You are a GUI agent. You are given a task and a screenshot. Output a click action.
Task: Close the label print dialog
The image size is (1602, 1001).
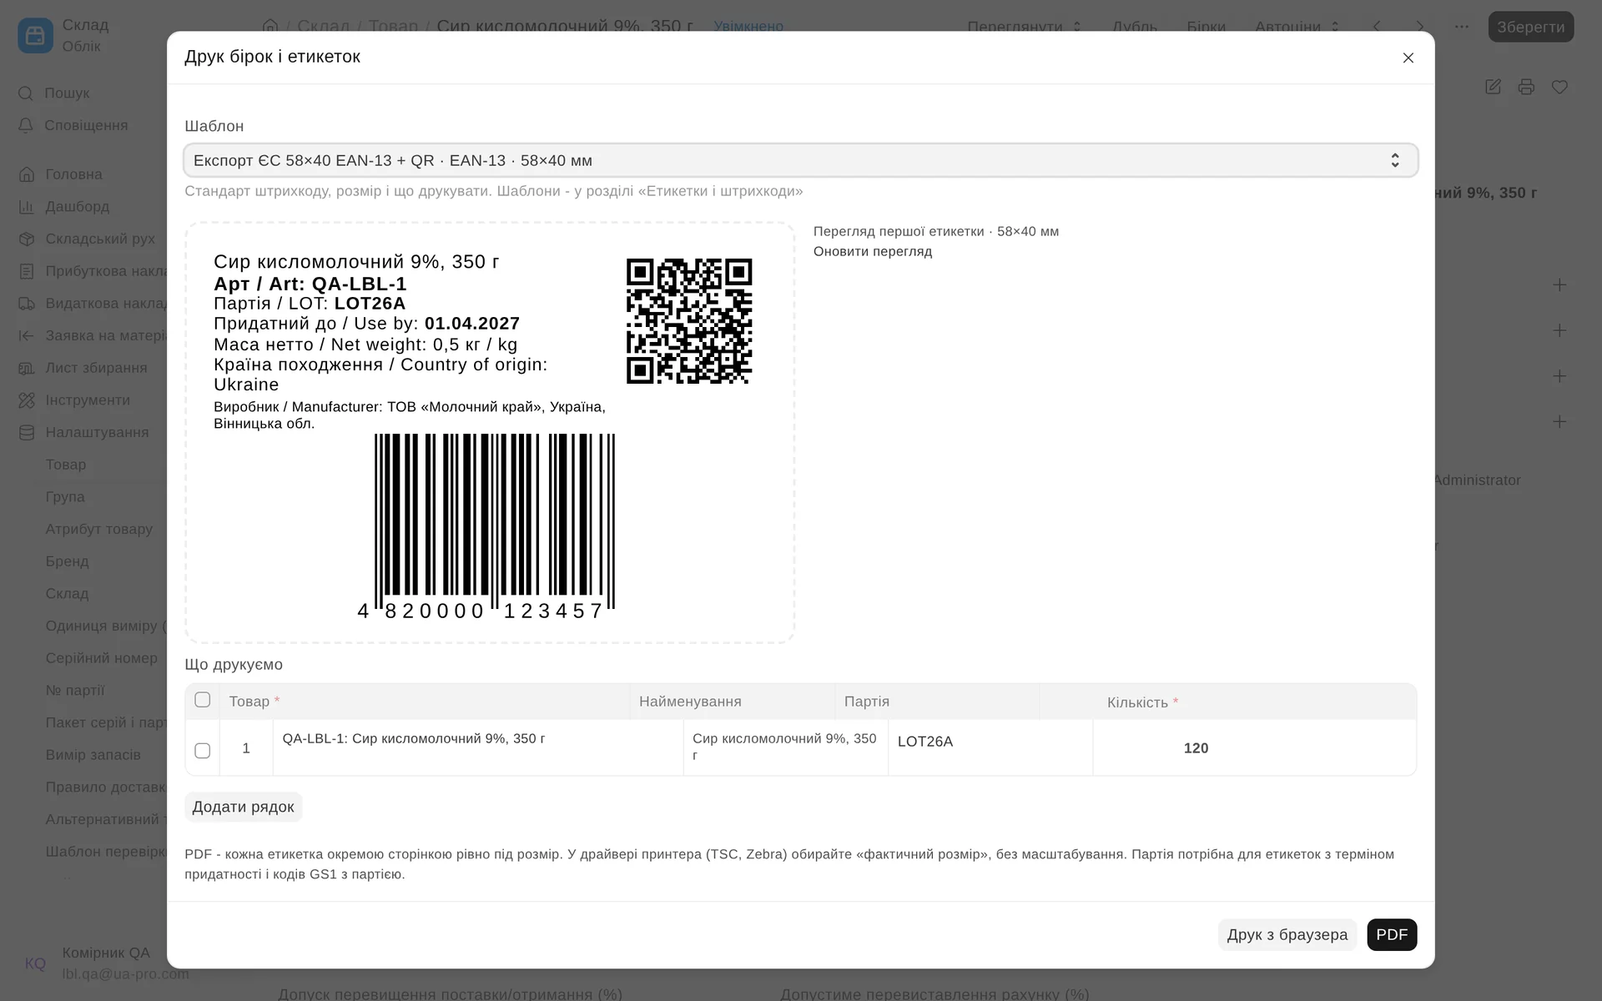point(1408,58)
